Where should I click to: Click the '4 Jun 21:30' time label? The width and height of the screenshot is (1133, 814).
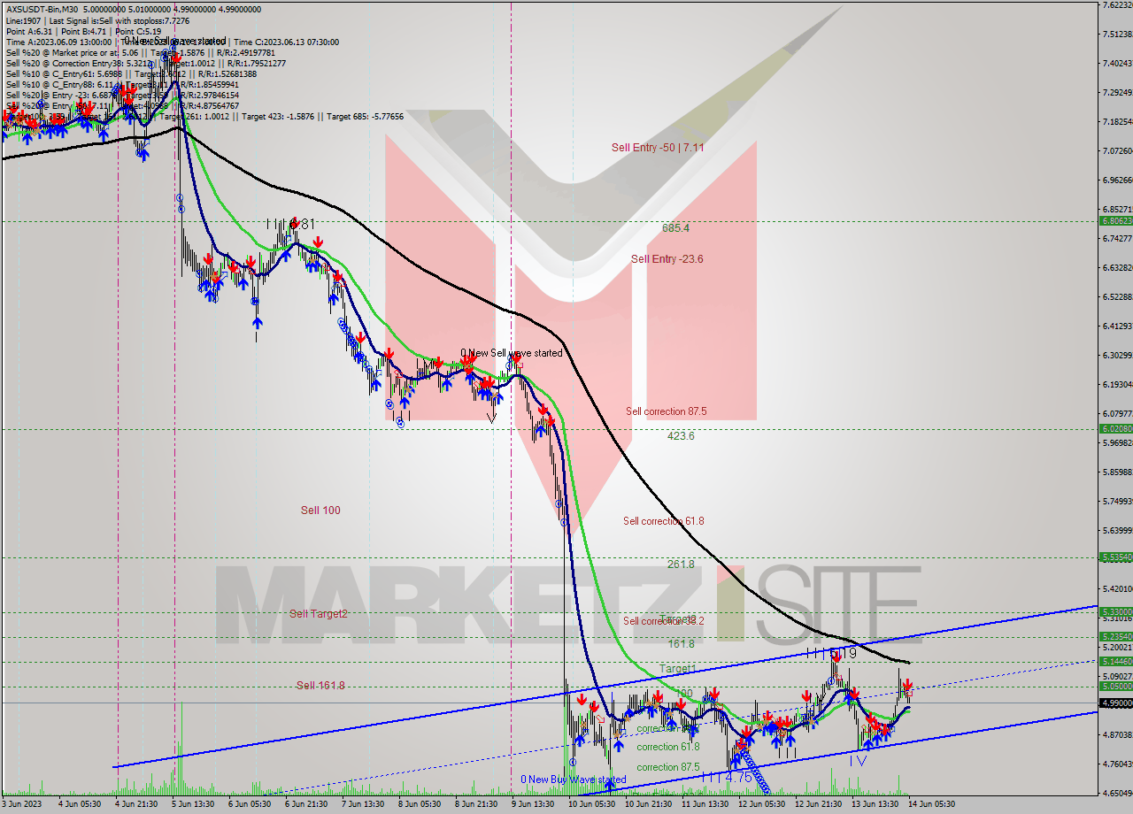pos(135,804)
